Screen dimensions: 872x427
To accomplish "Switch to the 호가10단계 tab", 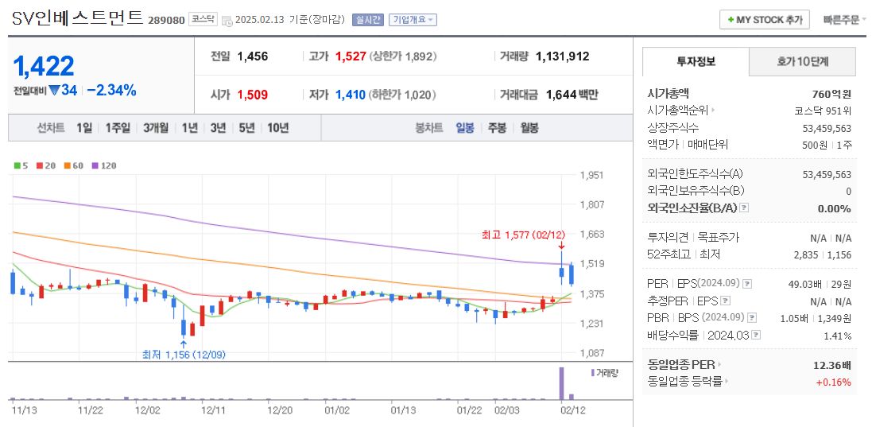I will 803,61.
